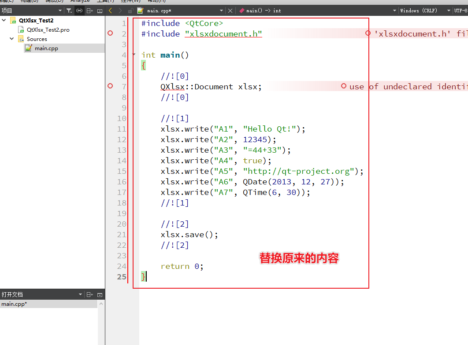468x345 pixels.
Task: Click the main.cpp document icon in editor bar
Action: tap(140, 11)
